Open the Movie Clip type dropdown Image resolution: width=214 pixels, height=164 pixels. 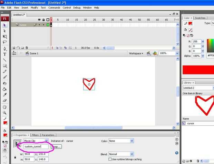46,141
